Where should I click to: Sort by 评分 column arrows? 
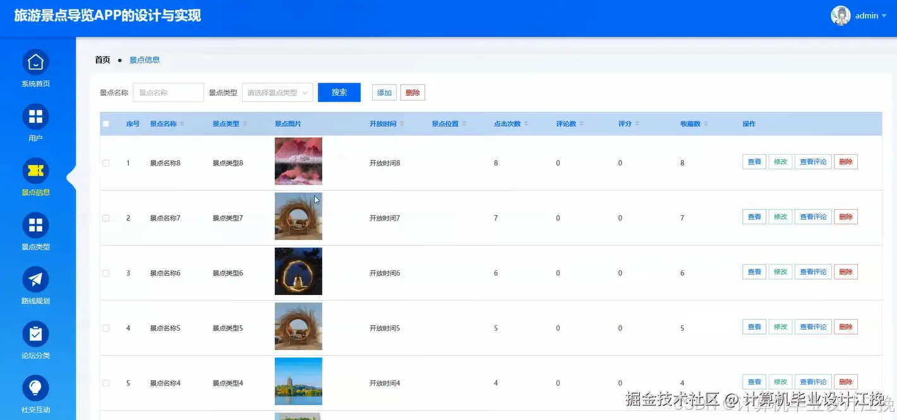(637, 124)
